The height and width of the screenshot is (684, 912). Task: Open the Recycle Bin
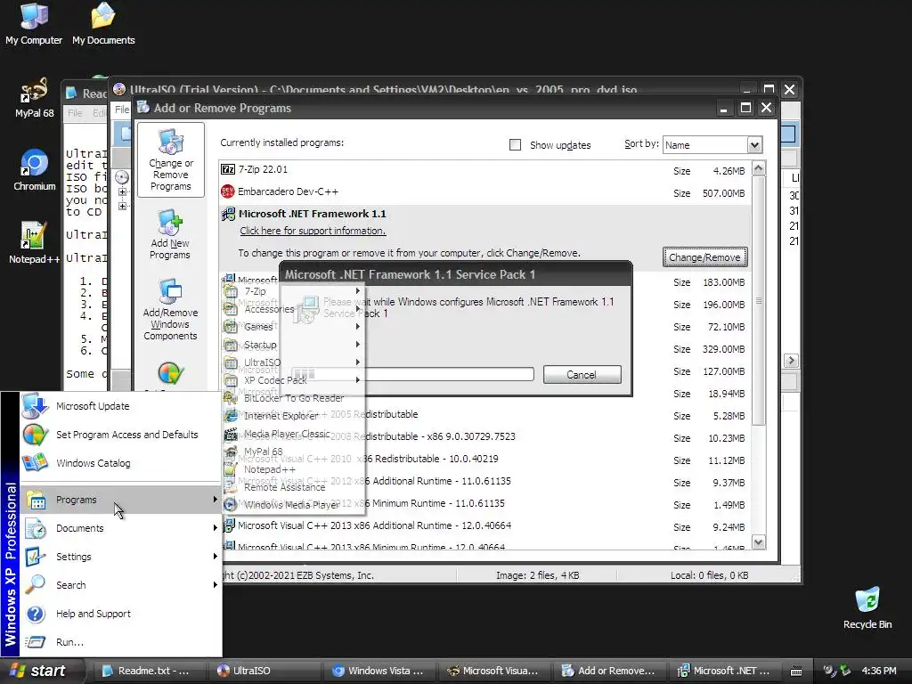tap(867, 607)
